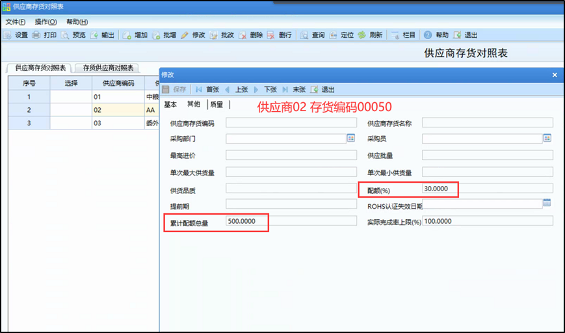Click the 供应批量 input field
The height and width of the screenshot is (333, 565).
tap(488, 155)
